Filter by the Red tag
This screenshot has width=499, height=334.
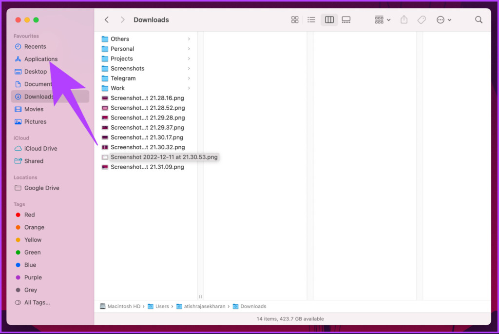click(50, 215)
